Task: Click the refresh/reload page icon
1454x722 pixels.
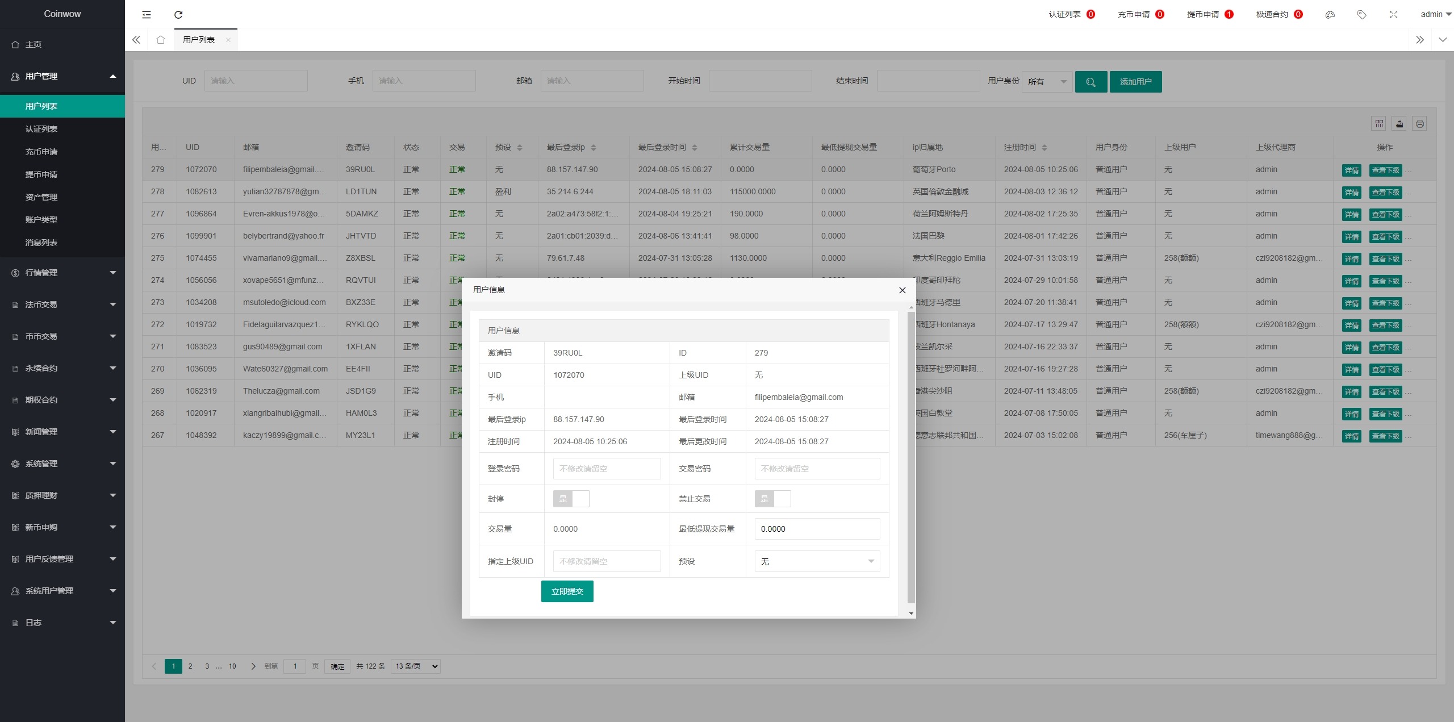Action: click(178, 14)
